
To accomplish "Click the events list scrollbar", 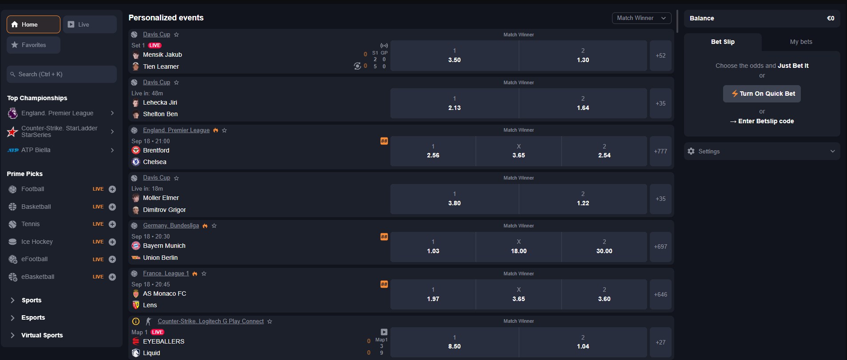I will tap(677, 21).
